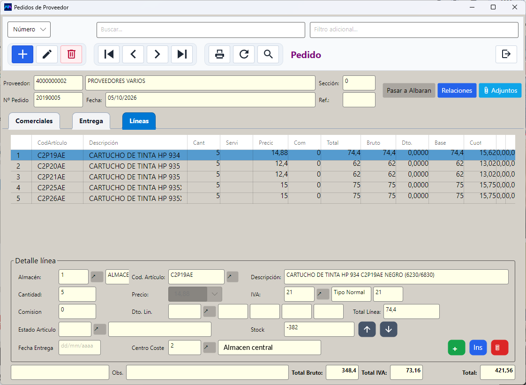Jump to the last record
526x385 pixels.
pos(182,54)
